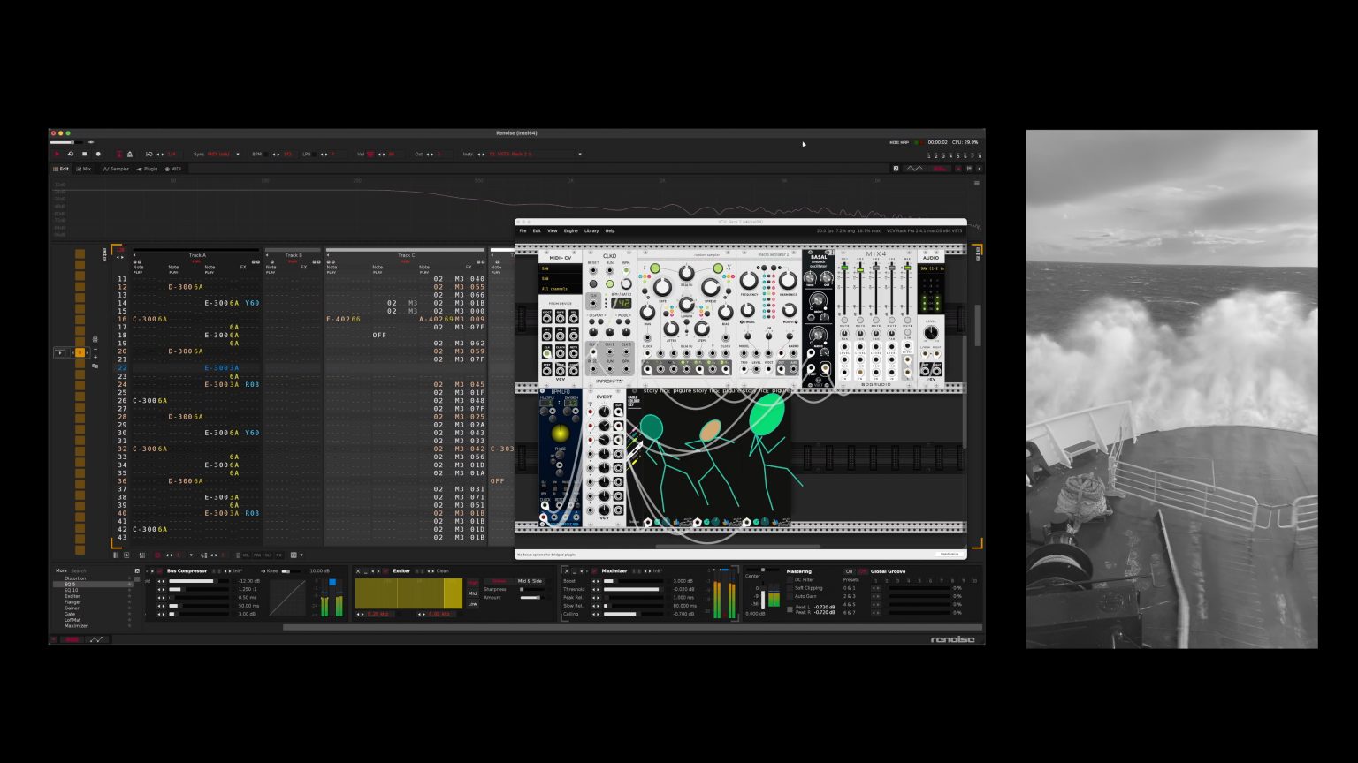This screenshot has height=763, width=1358.
Task: Enable the metronome icon
Action: (130, 154)
